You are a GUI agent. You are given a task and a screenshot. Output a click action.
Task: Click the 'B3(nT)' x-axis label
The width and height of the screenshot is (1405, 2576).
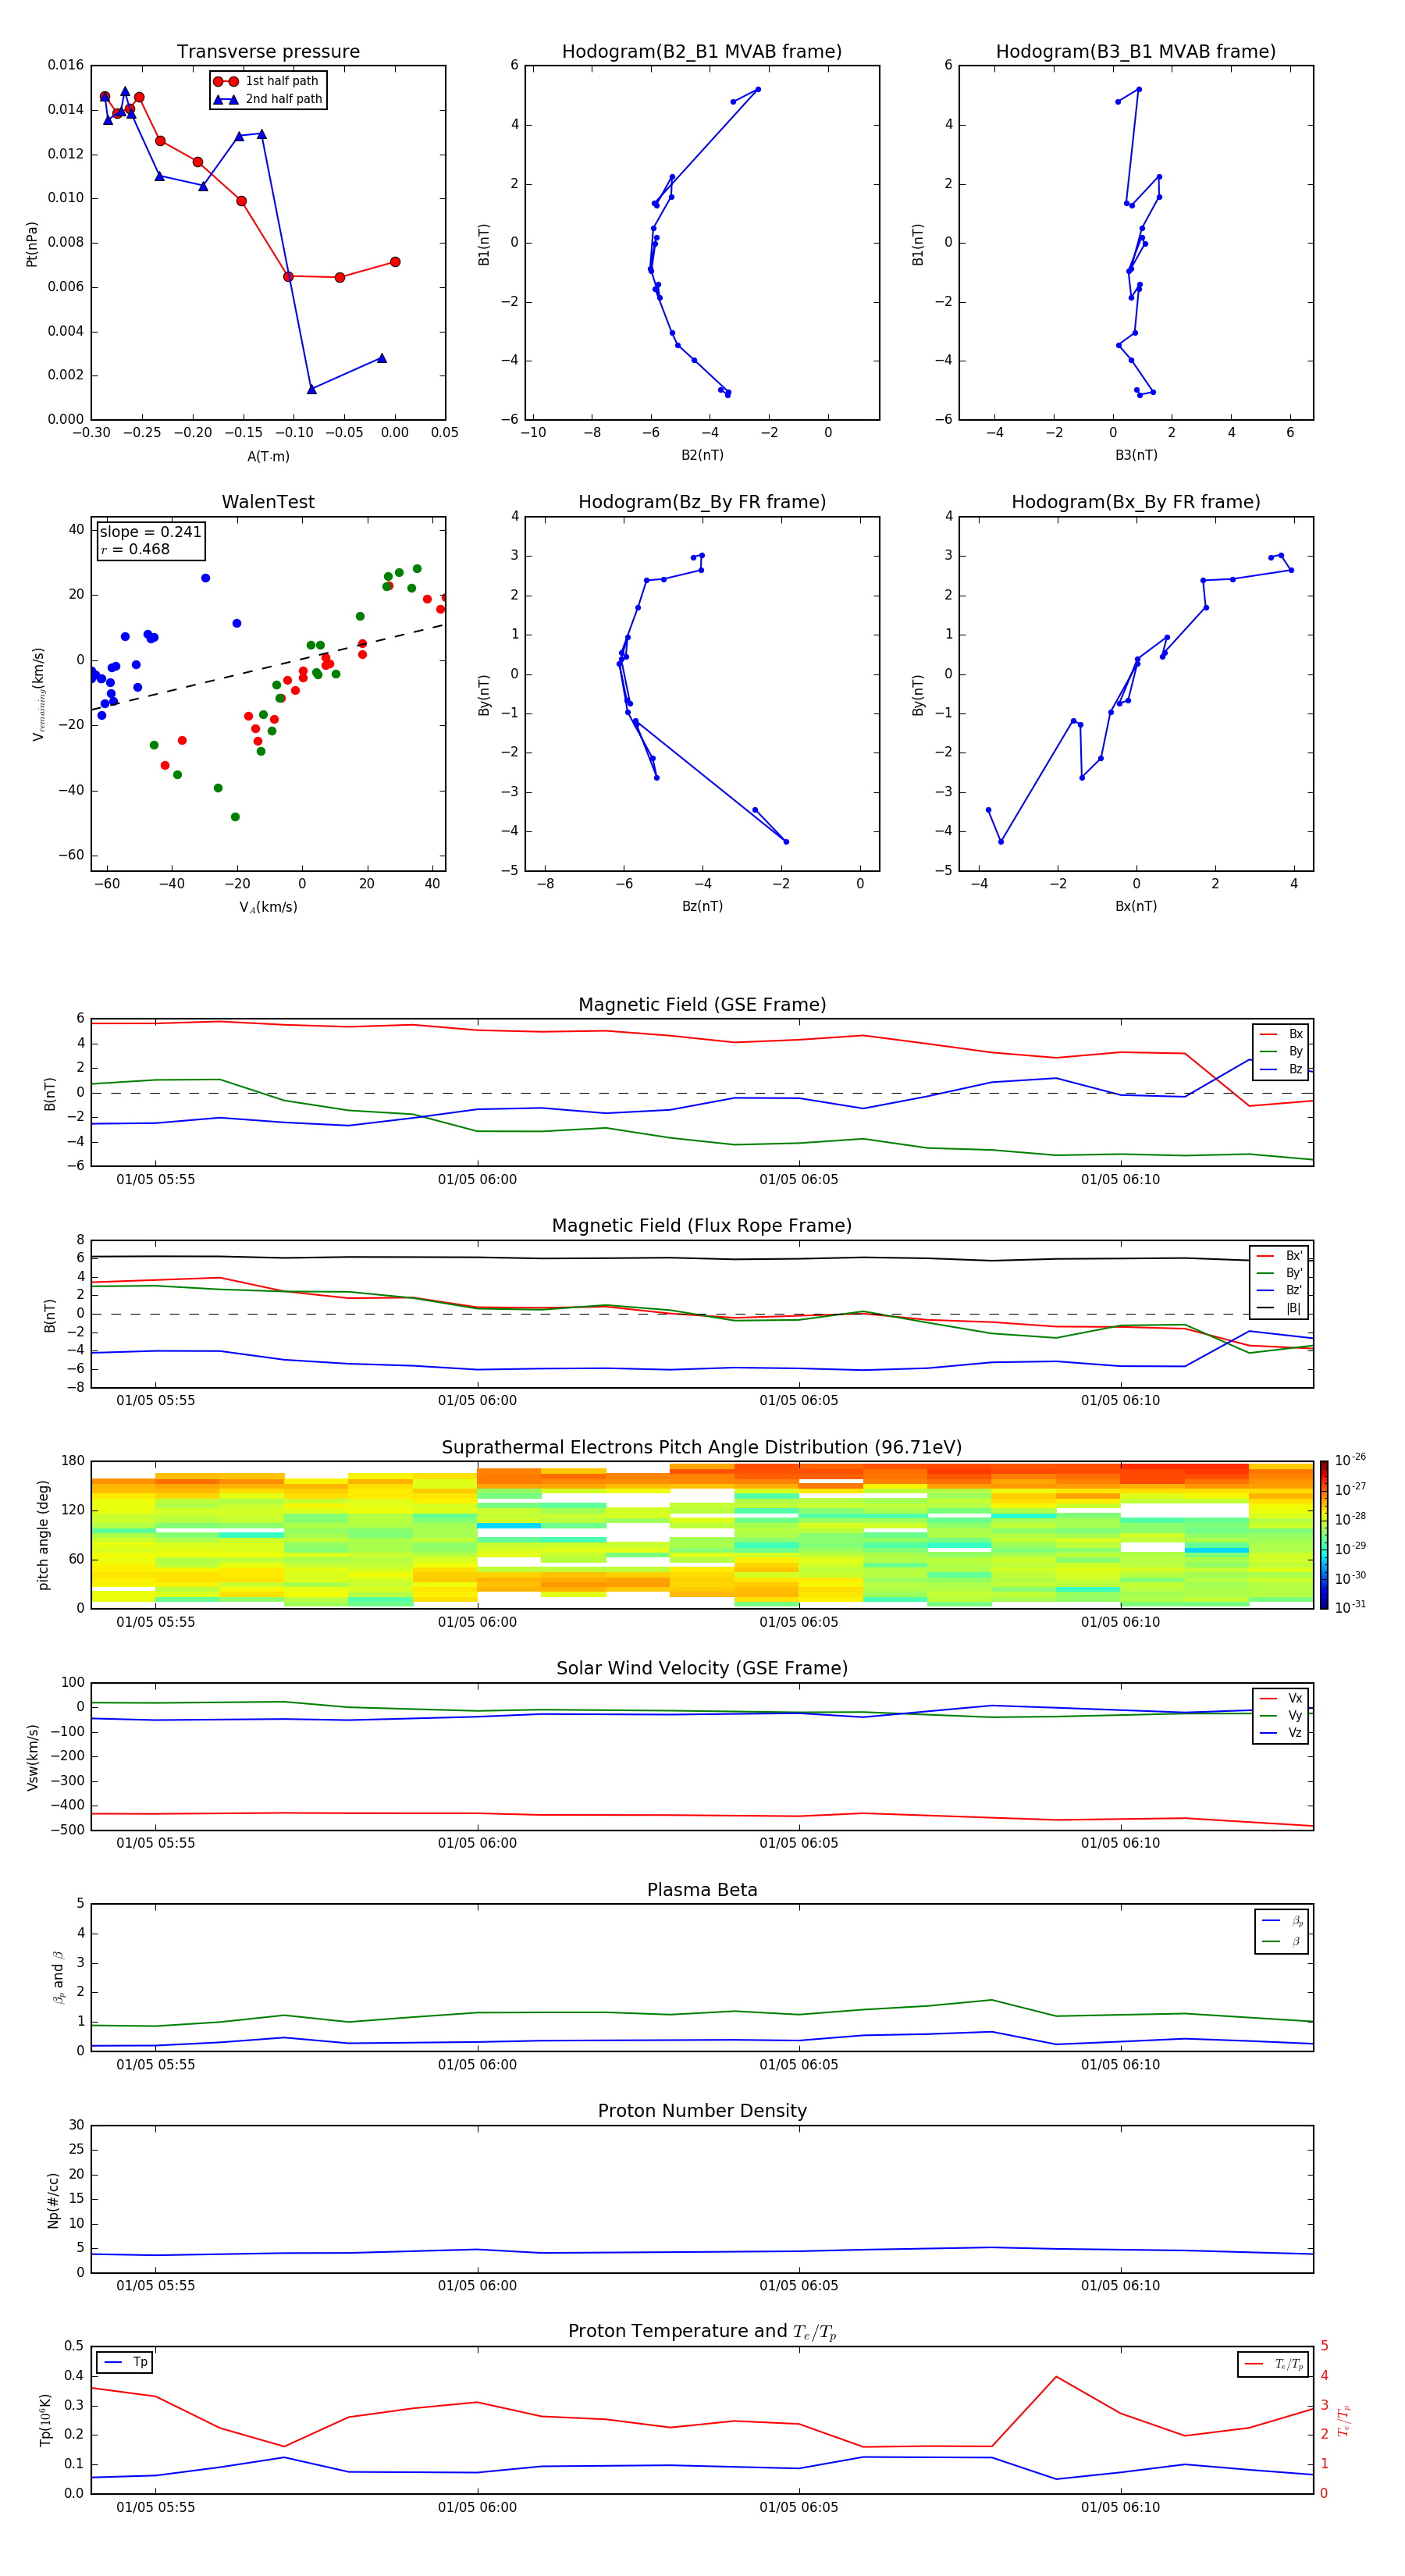click(1136, 455)
